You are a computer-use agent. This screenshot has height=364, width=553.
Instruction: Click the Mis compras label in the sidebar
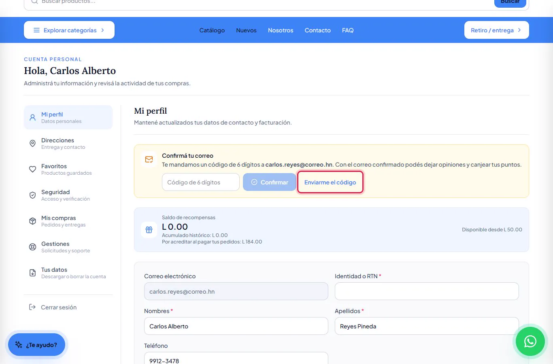[x=59, y=218]
